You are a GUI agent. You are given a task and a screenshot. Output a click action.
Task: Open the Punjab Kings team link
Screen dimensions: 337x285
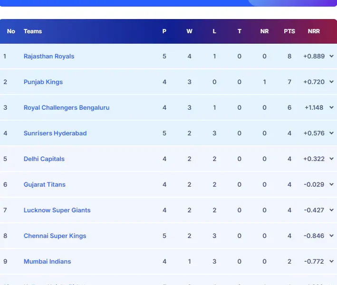[x=43, y=82]
